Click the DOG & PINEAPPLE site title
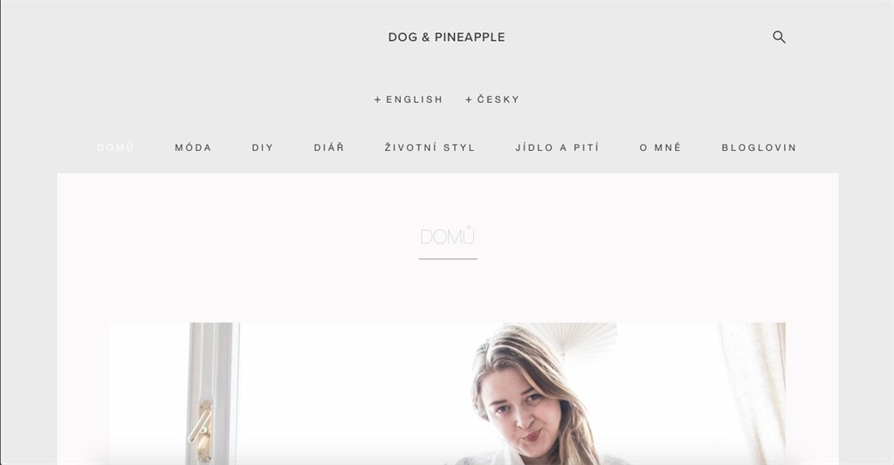The width and height of the screenshot is (894, 465). [446, 37]
